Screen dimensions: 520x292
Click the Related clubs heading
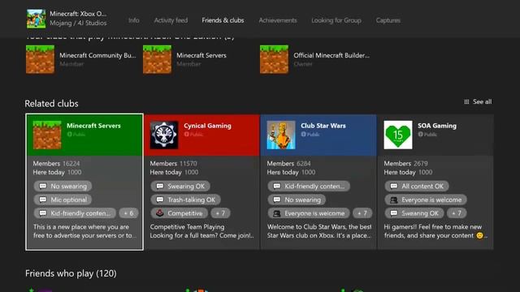tap(51, 104)
